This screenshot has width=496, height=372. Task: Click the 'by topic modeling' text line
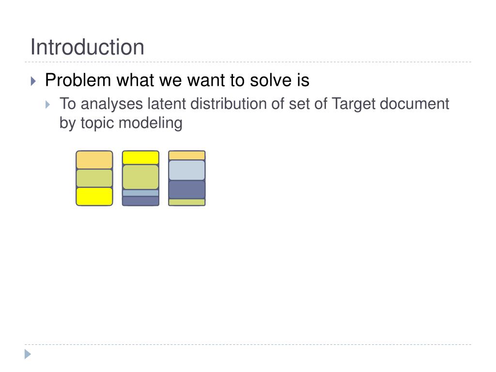pos(121,123)
